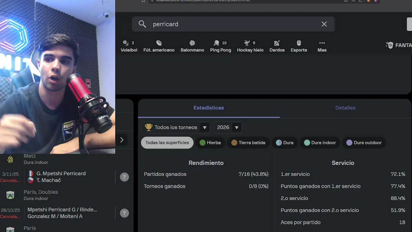Image resolution: width=412 pixels, height=232 pixels.
Task: Open the G. Mpetshi Perricard vs T. Machač match
Action: (x=67, y=177)
